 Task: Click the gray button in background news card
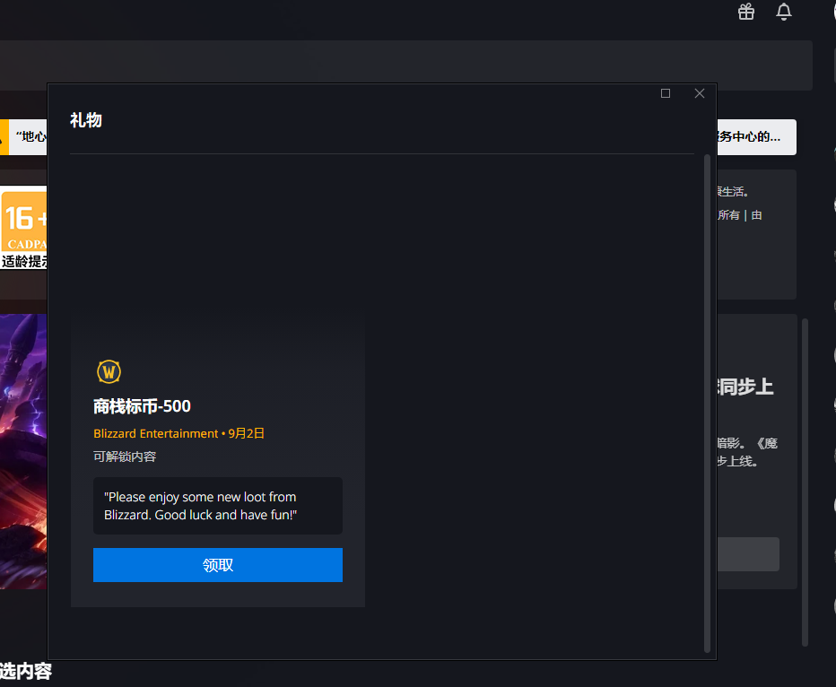[748, 554]
